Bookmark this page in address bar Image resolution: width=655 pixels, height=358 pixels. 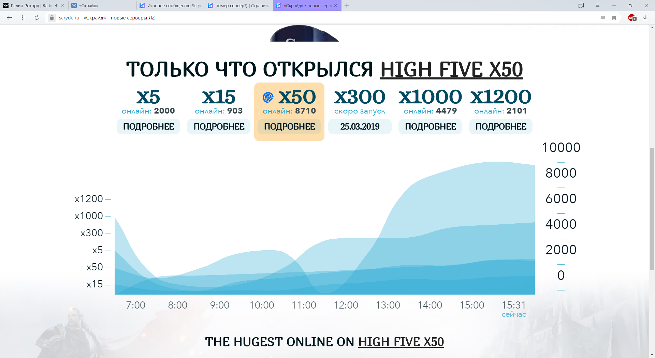coord(614,18)
